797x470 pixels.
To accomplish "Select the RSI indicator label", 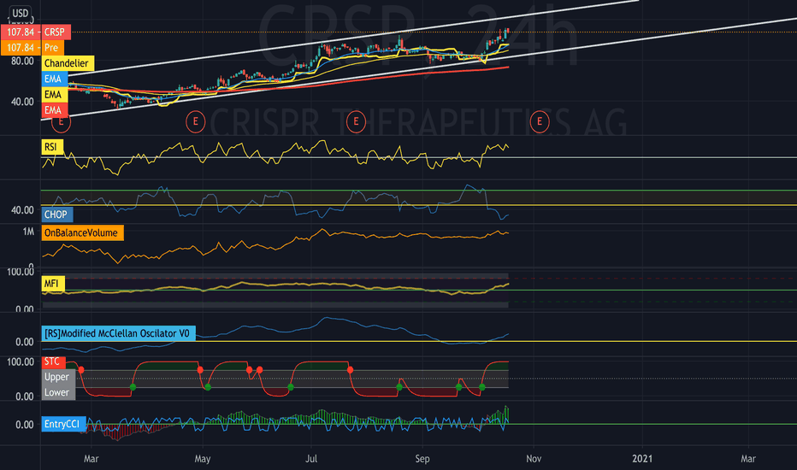I will point(52,147).
